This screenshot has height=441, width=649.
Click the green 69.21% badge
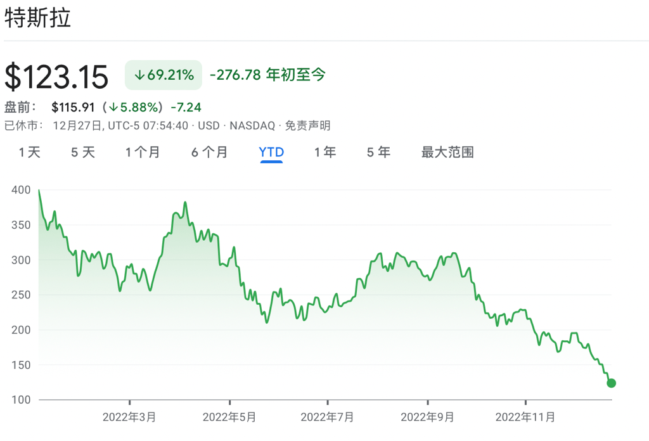tap(163, 75)
